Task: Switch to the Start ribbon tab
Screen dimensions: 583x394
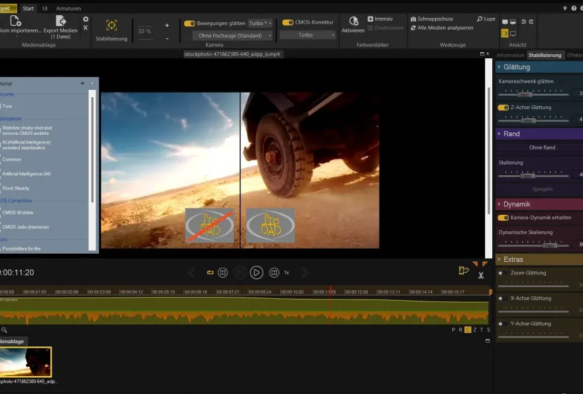Action: click(28, 8)
